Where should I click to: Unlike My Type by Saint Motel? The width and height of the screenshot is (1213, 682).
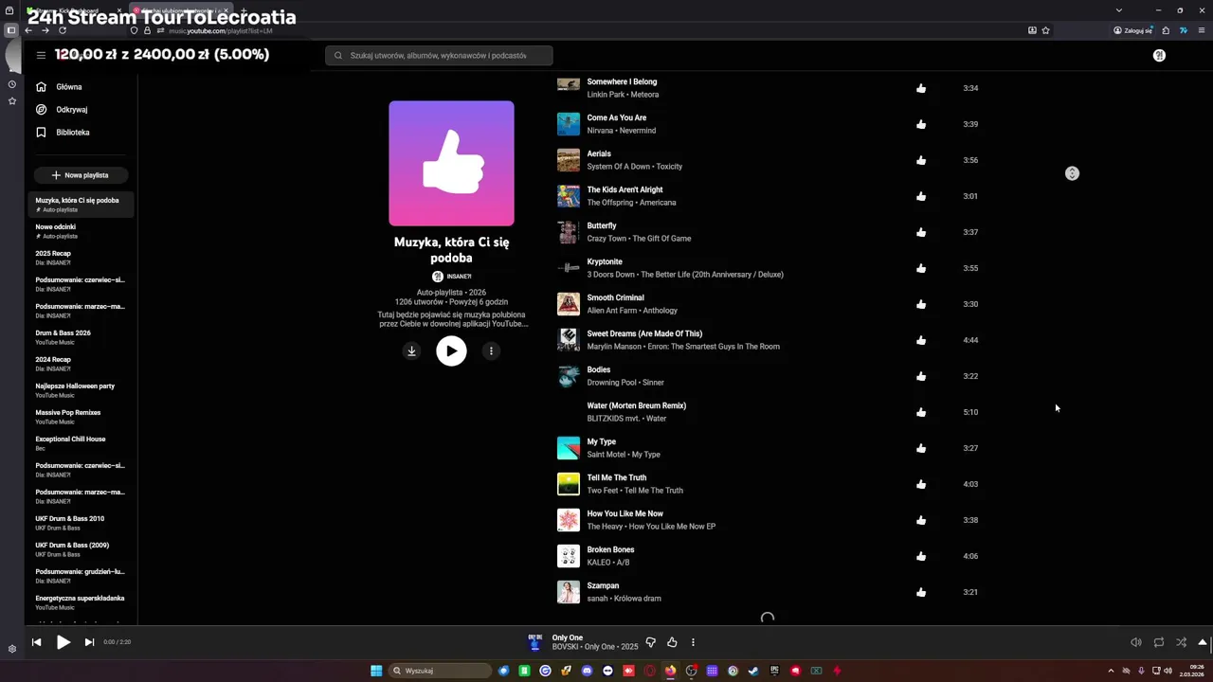pos(921,448)
